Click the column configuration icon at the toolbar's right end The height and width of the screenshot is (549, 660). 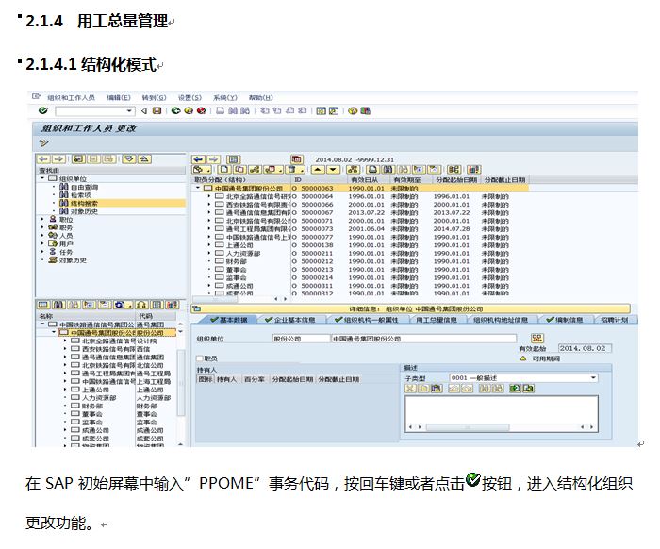pyautogui.click(x=474, y=170)
